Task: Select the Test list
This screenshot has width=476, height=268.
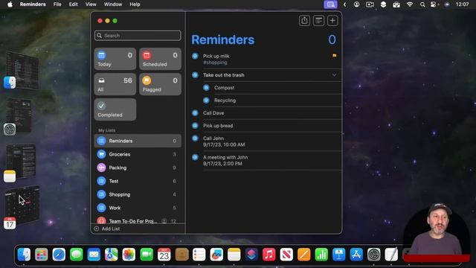Action: [138, 181]
